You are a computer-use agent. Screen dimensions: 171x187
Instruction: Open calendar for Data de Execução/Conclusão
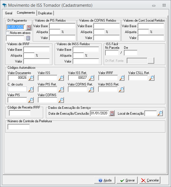(112, 113)
